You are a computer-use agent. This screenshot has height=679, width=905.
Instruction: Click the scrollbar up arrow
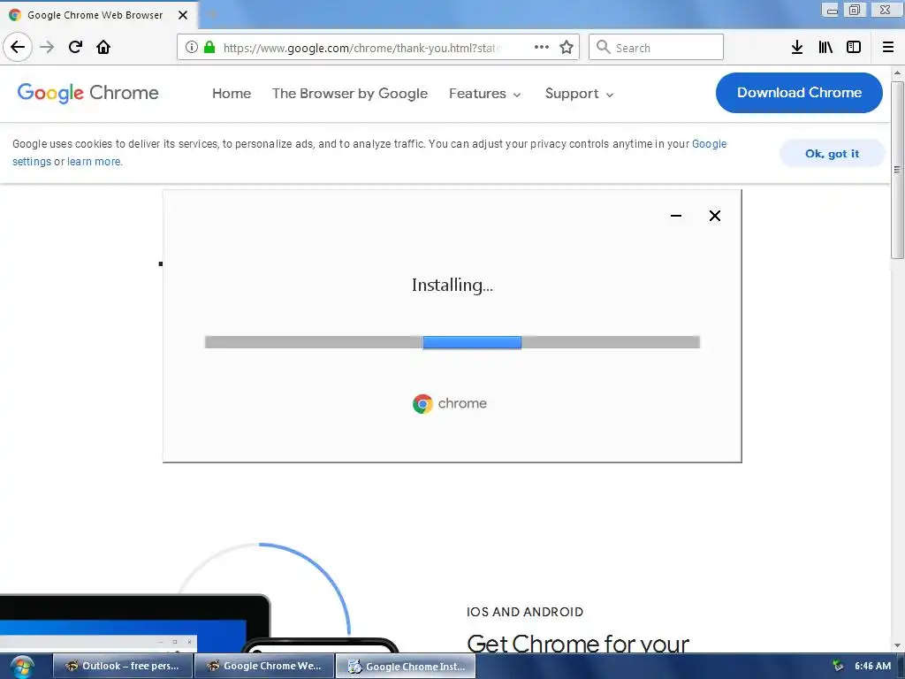click(897, 73)
